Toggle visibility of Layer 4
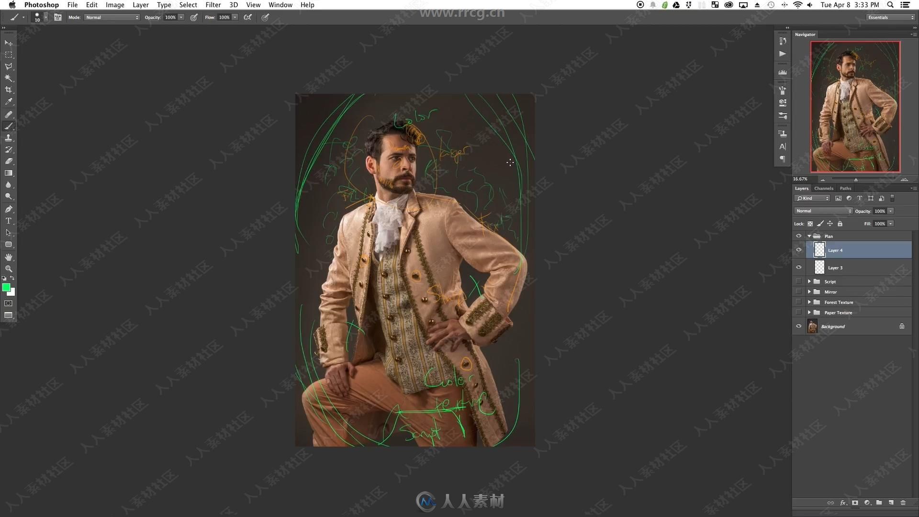 [798, 249]
